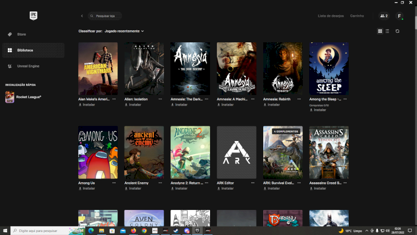
Task: Expand the 'Jogado recentemente' sort dropdown
Action: pyautogui.click(x=124, y=31)
